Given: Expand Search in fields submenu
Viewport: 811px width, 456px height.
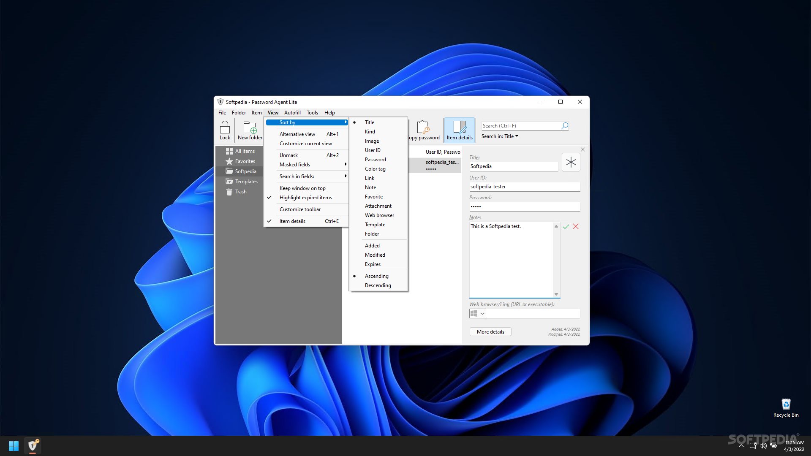Looking at the screenshot, I should [307, 176].
